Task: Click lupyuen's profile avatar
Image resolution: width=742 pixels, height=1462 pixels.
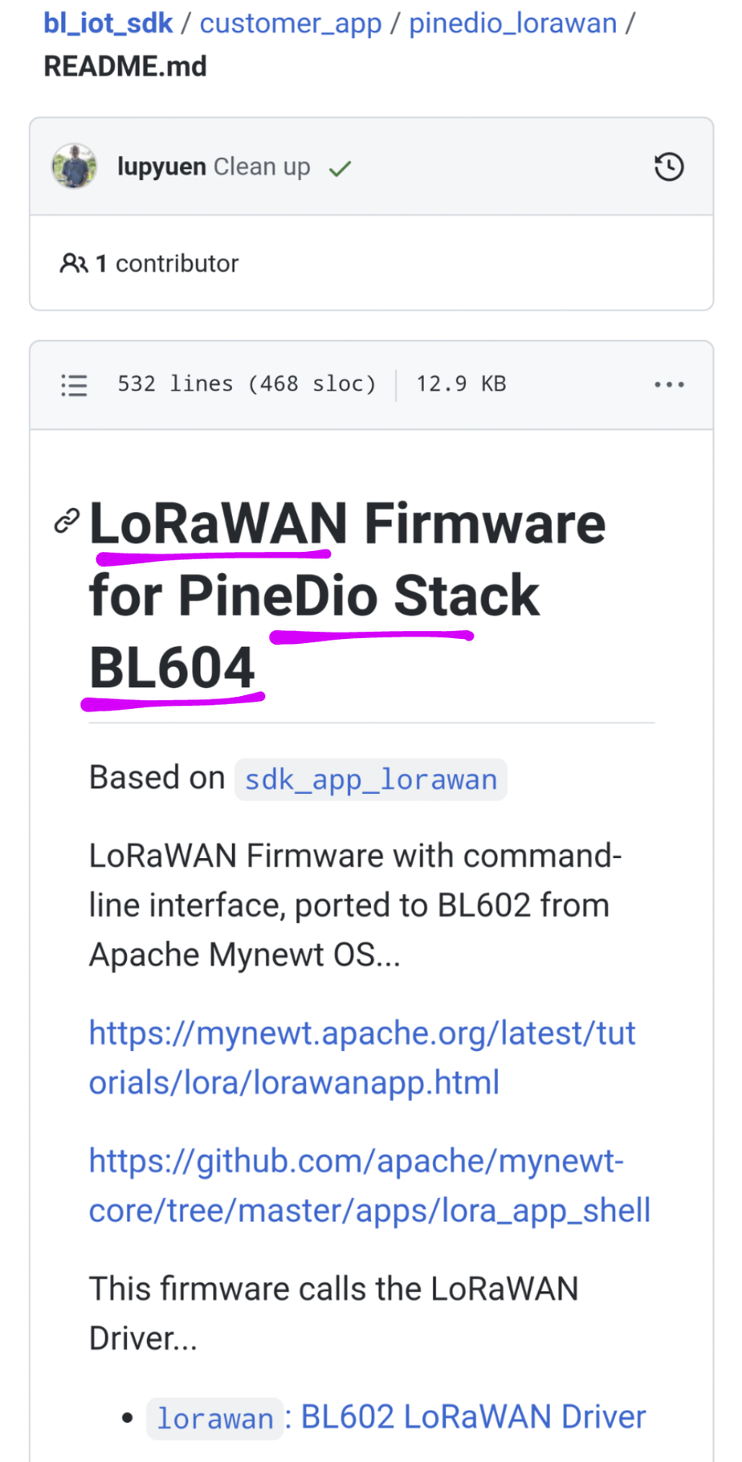Action: [x=75, y=166]
